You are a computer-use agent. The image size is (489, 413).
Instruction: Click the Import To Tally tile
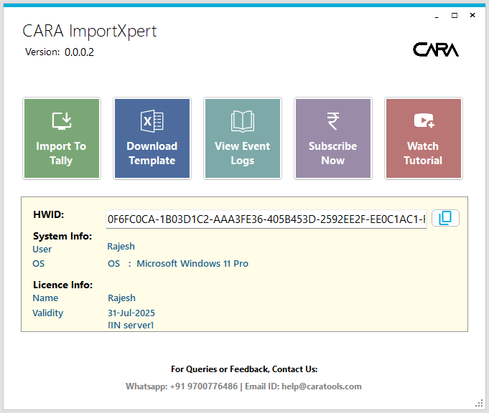coord(62,138)
